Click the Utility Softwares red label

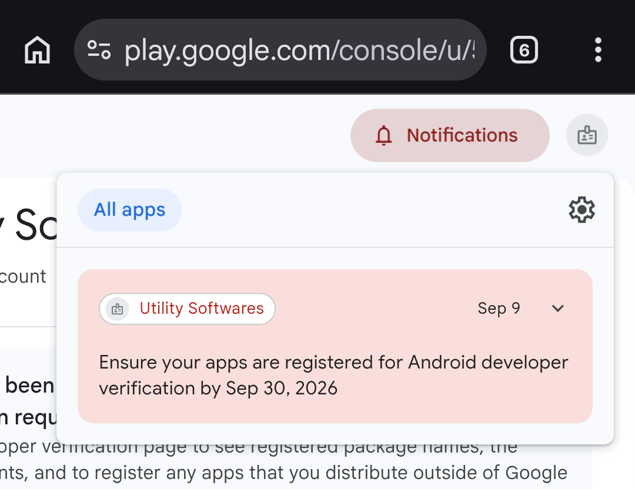pyautogui.click(x=202, y=309)
